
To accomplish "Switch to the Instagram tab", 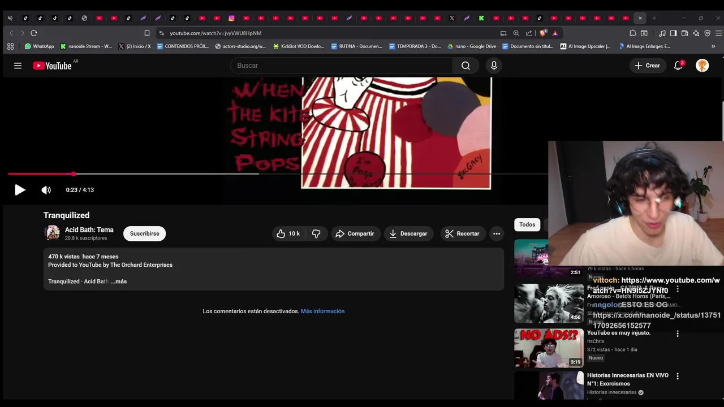I will coord(231,18).
